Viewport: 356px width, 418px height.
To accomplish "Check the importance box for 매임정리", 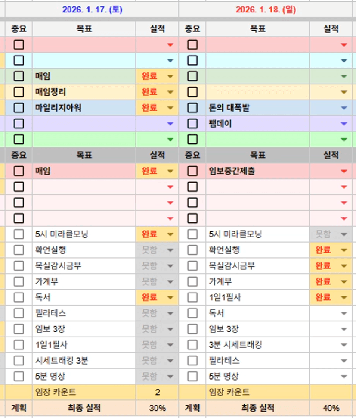I will [19, 92].
